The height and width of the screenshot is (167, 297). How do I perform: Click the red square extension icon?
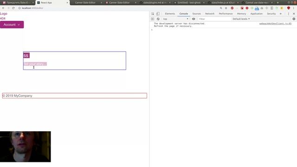(242, 8)
